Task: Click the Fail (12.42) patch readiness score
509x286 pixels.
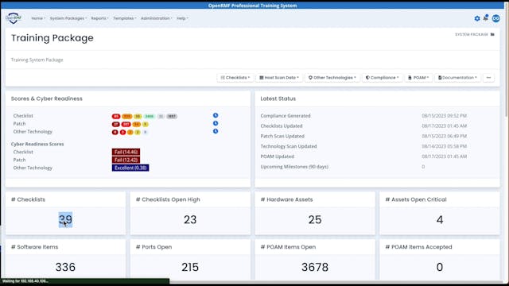Action: tap(126, 160)
